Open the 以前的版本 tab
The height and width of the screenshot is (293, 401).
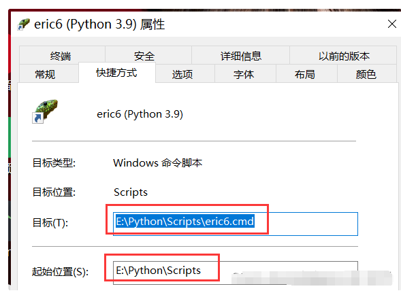[x=343, y=56]
